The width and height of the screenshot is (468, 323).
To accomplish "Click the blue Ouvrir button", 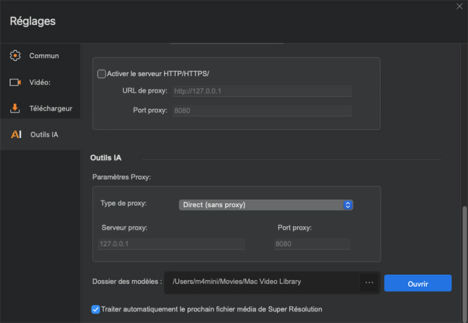I will coord(418,284).
